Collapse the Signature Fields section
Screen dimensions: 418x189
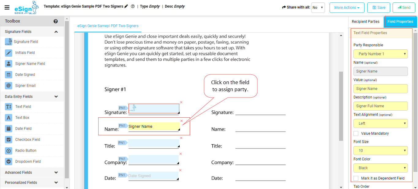pos(56,31)
